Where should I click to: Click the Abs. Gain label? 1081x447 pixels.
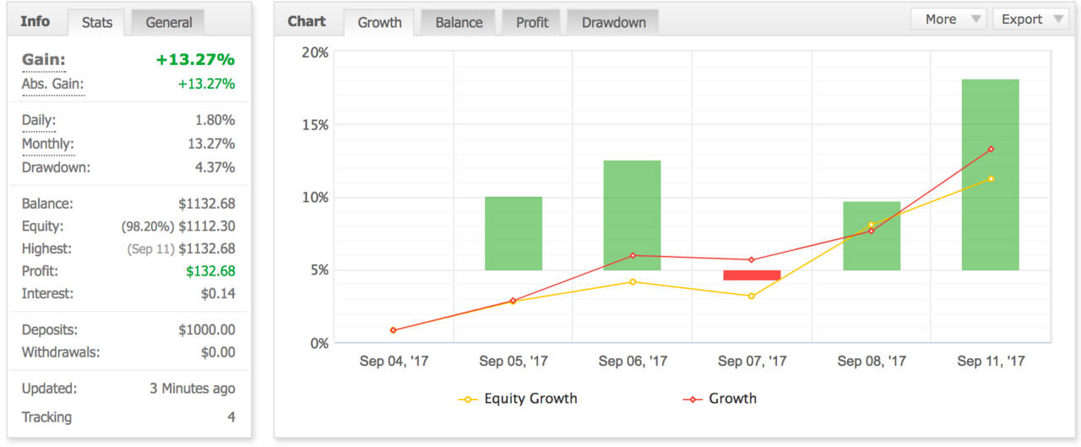(x=52, y=84)
